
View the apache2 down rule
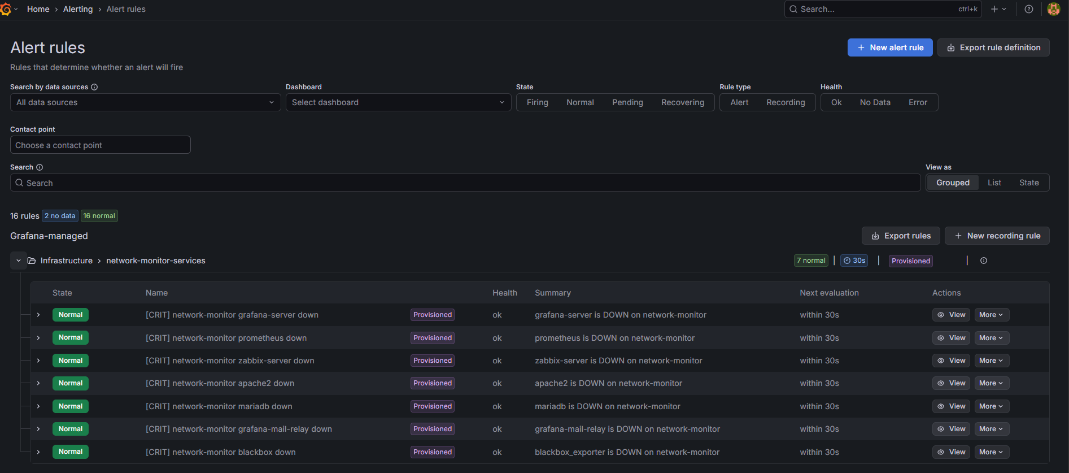[951, 383]
